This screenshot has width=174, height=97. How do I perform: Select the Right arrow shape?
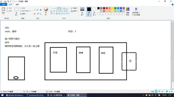pos(62,11)
